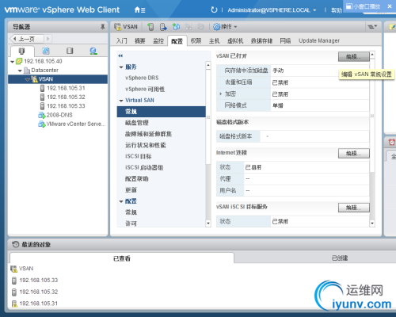Viewport: 396px width, 317px height.
Task: Click the VM icon next to 2008-DNS
Action: point(42,115)
